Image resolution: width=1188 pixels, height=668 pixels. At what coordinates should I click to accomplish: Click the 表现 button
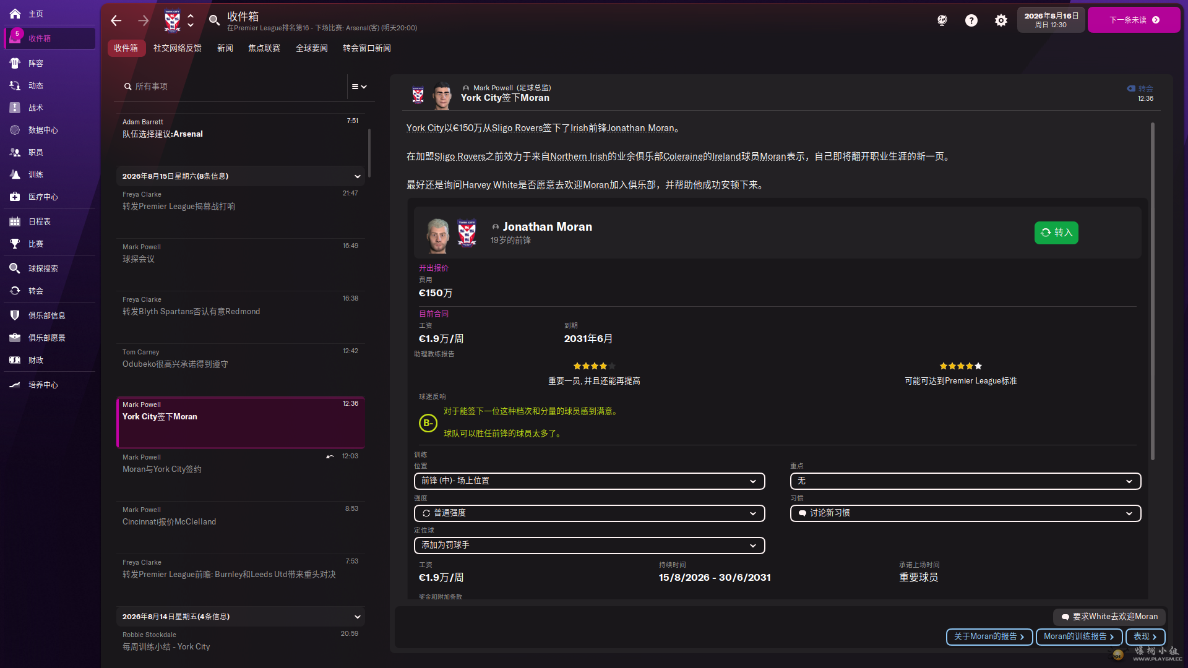(1145, 636)
